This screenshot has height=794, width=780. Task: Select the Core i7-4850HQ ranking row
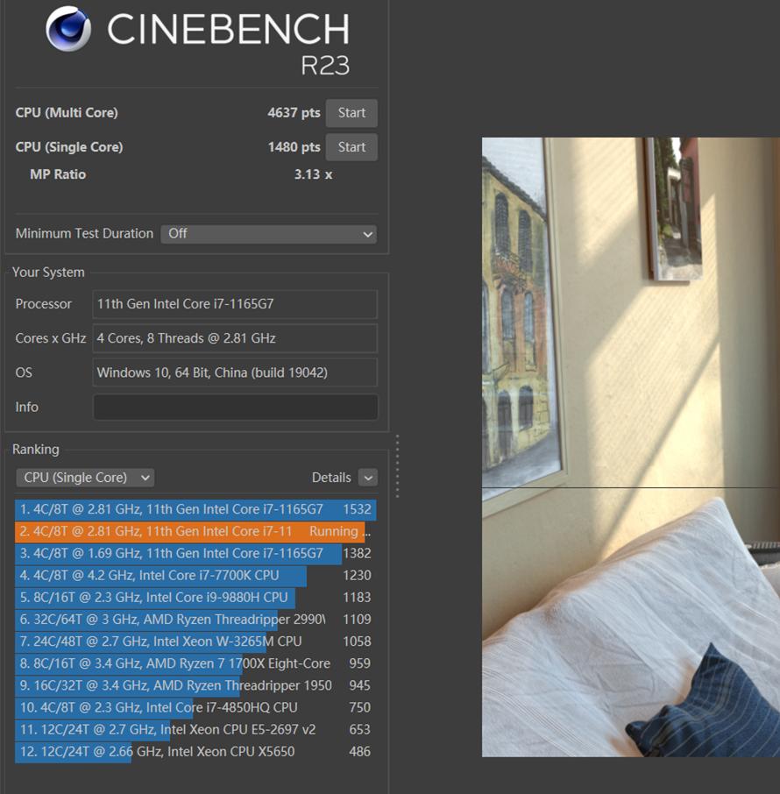point(195,707)
